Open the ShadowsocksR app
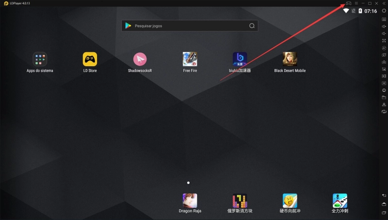388x220 pixels. pyautogui.click(x=140, y=59)
